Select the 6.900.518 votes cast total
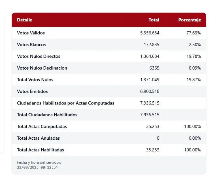 (150, 91)
